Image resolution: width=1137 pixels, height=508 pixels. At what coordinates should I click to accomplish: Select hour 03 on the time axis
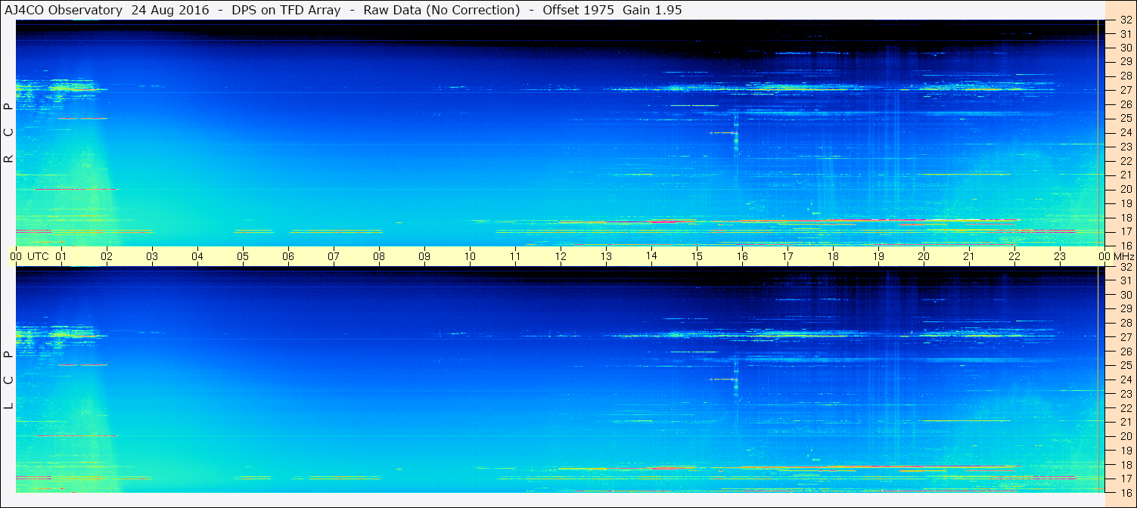(x=152, y=256)
